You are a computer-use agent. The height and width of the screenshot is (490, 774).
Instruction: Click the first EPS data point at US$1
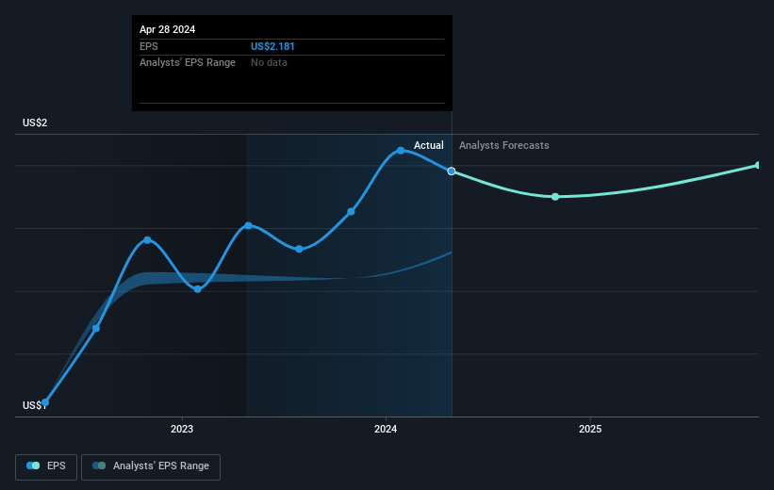[x=45, y=402]
